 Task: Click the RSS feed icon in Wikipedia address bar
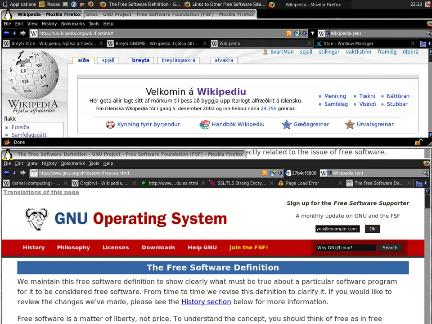click(289, 33)
